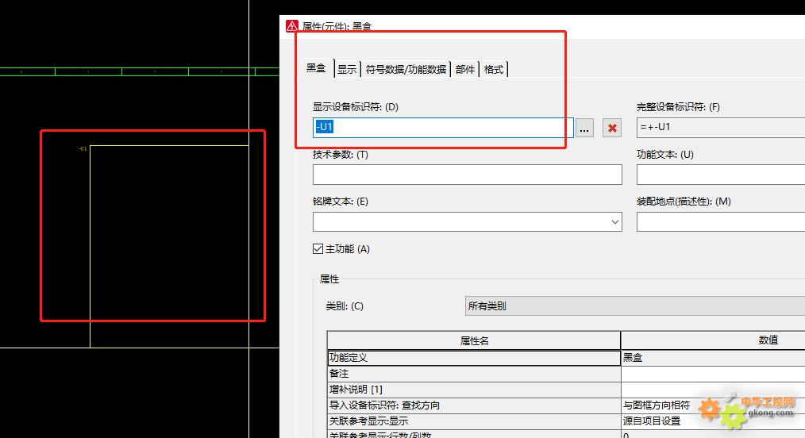Open the 符号数据/功能数据 tab
The image size is (805, 438).
(x=406, y=69)
